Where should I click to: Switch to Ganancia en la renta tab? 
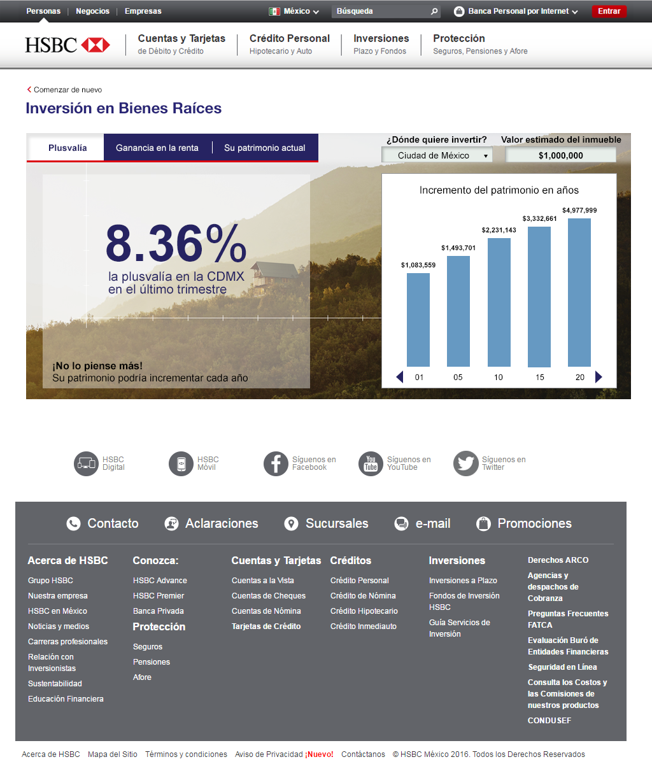[x=157, y=148]
